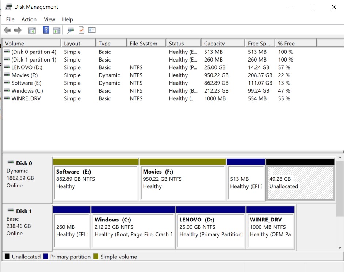Click the Connect/Rescan disk toolbar icon
The height and width of the screenshot is (272, 344).
point(71,30)
